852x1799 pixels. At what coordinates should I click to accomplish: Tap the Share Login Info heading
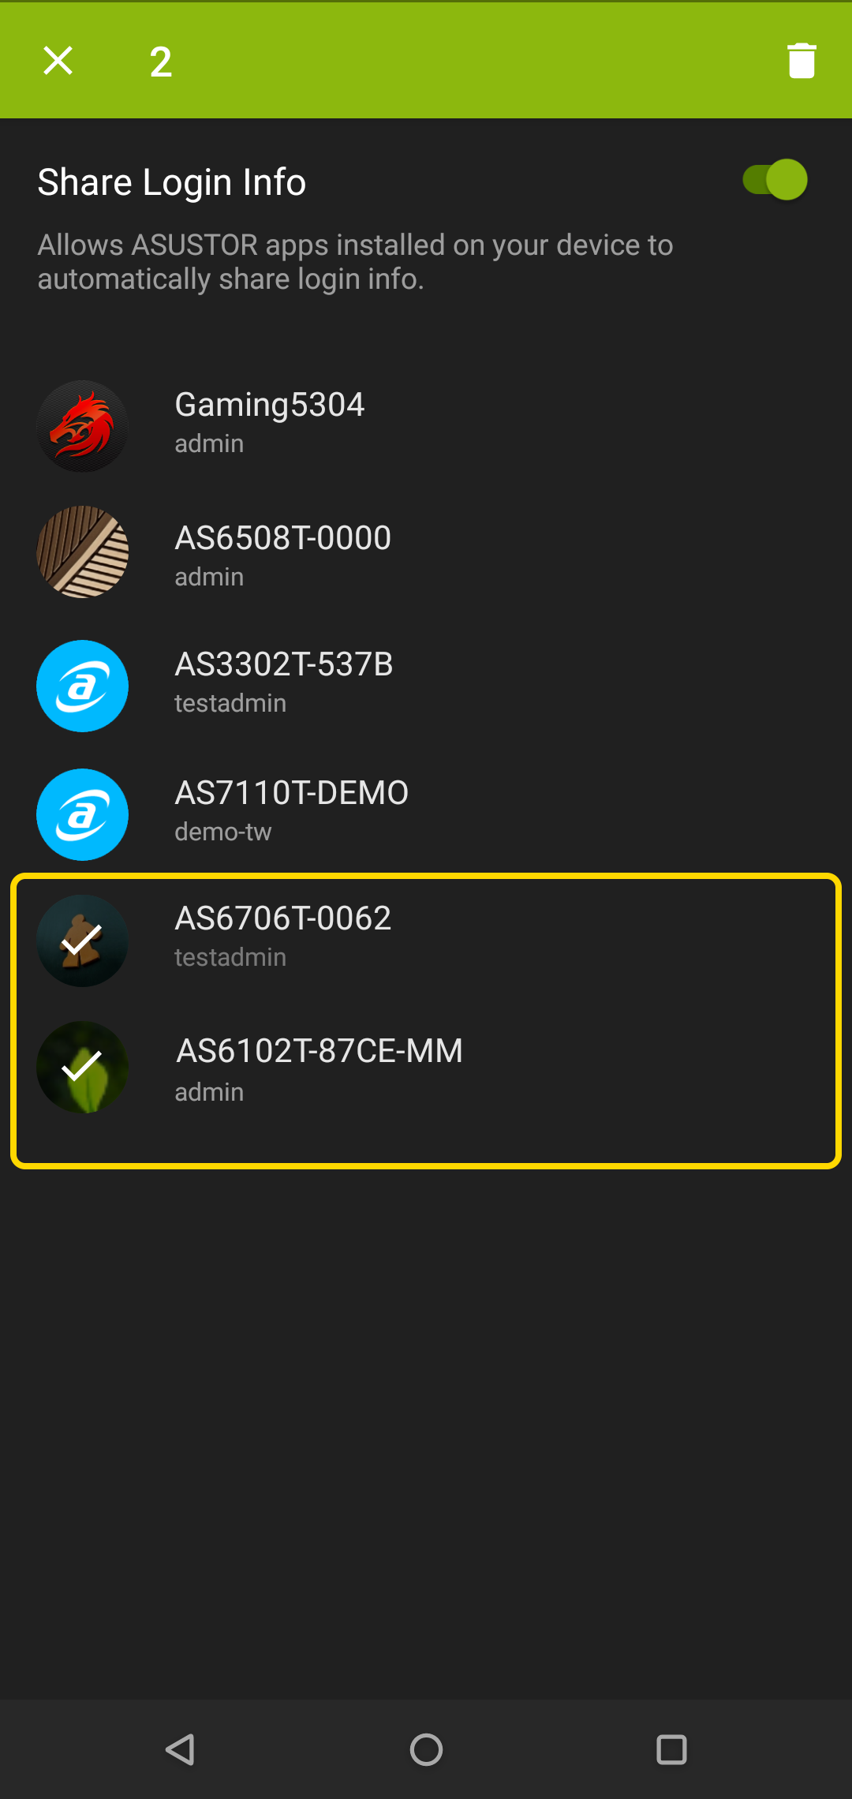[x=172, y=182]
